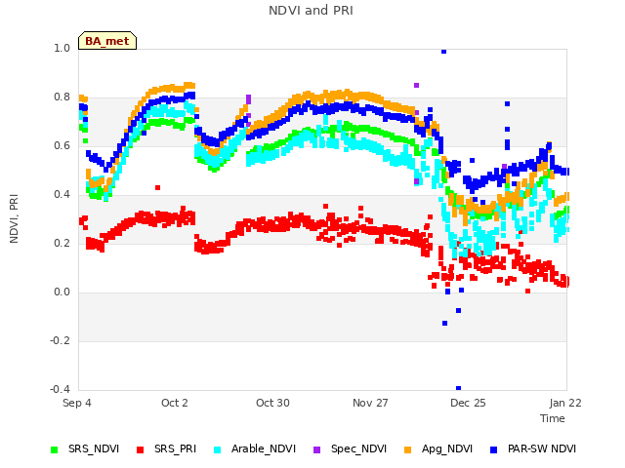625x468 pixels.
Task: Click the 0.4 y-axis tick label
Action: [62, 195]
